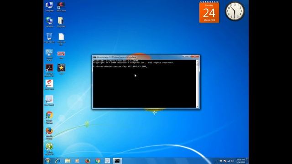Launch Firefox from the taskbar
This screenshot has height=164, width=292.
click(87, 161)
